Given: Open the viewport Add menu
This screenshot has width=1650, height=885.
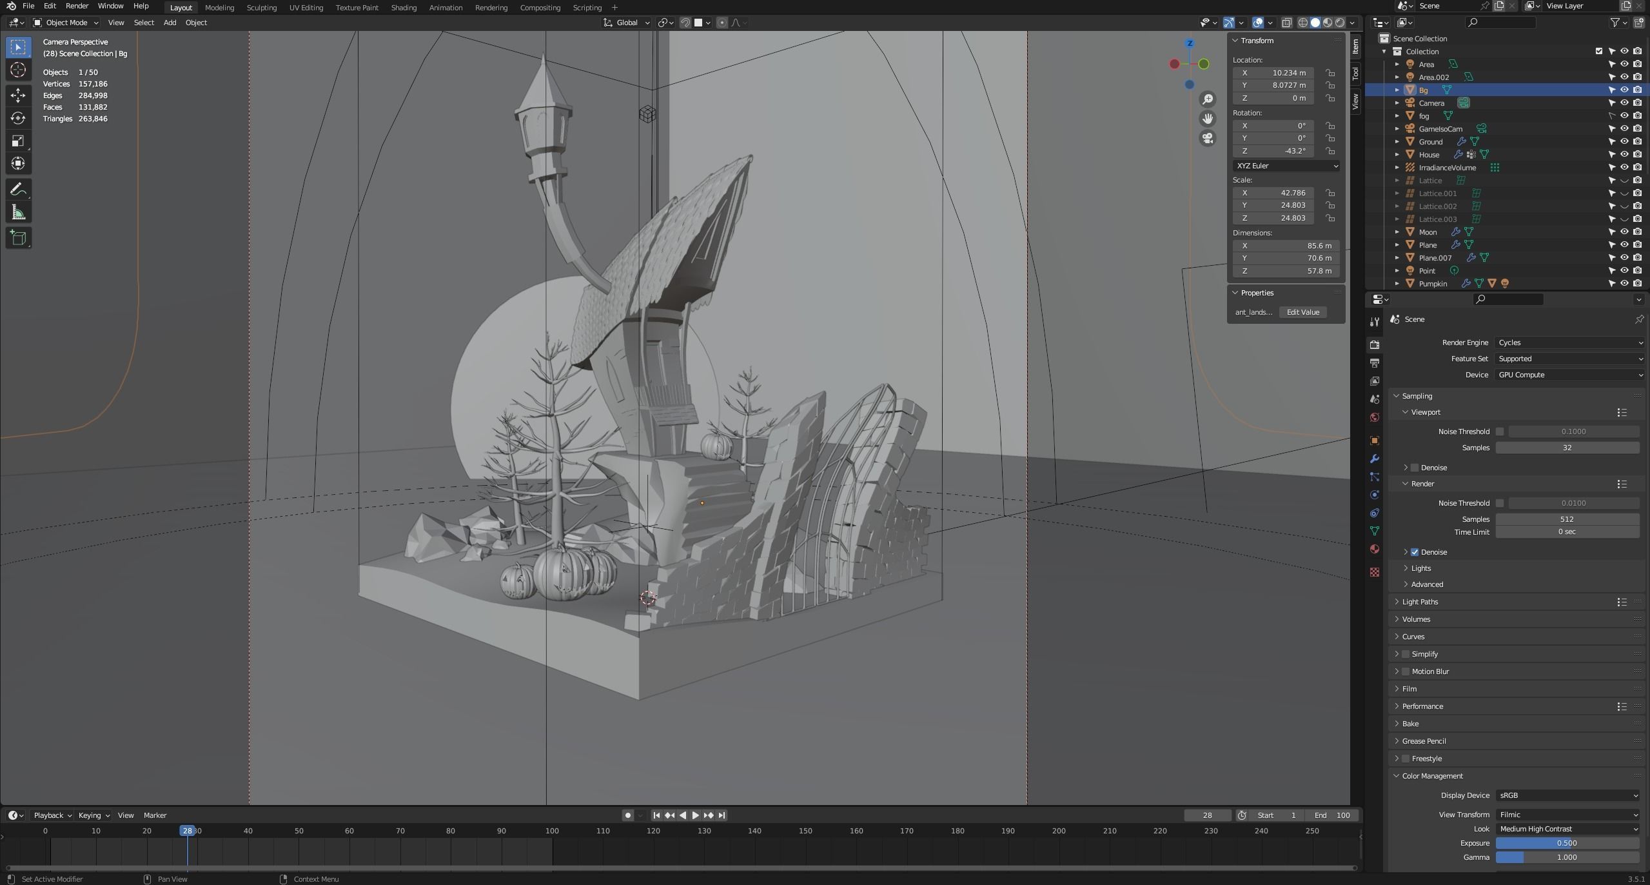Looking at the screenshot, I should [x=170, y=23].
